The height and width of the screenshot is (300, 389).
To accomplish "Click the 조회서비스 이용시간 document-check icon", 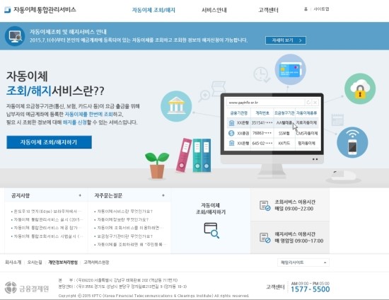I will click(265, 205).
